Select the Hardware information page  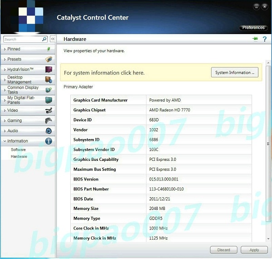click(19, 156)
